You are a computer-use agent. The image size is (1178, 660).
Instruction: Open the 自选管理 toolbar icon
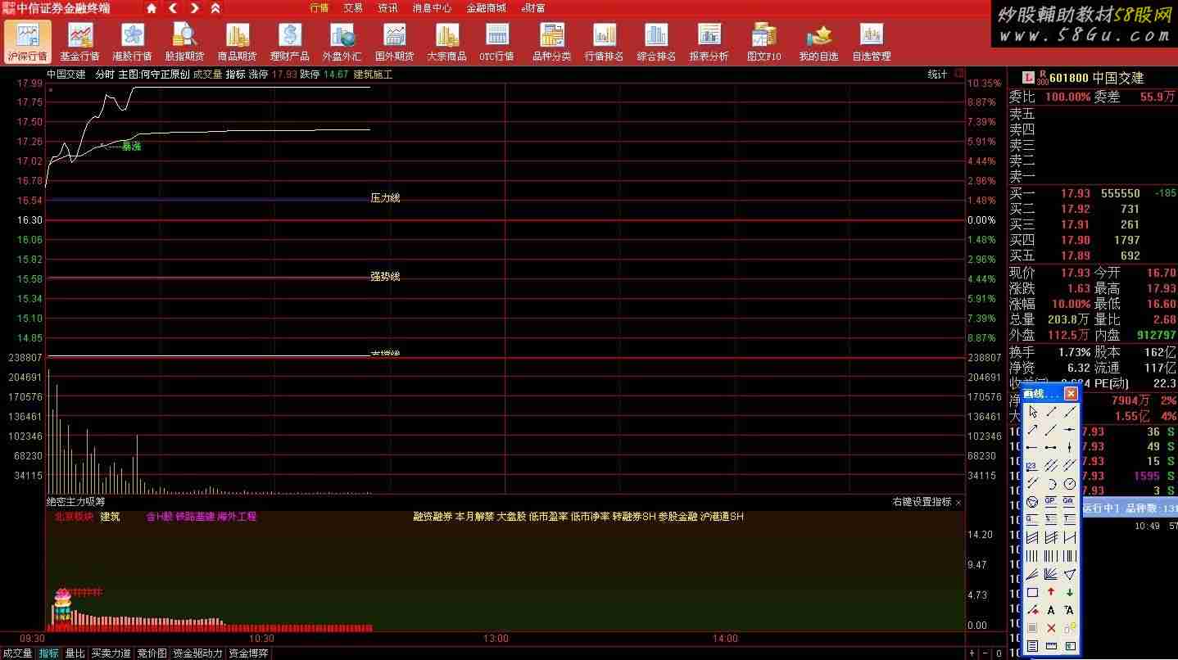872,42
